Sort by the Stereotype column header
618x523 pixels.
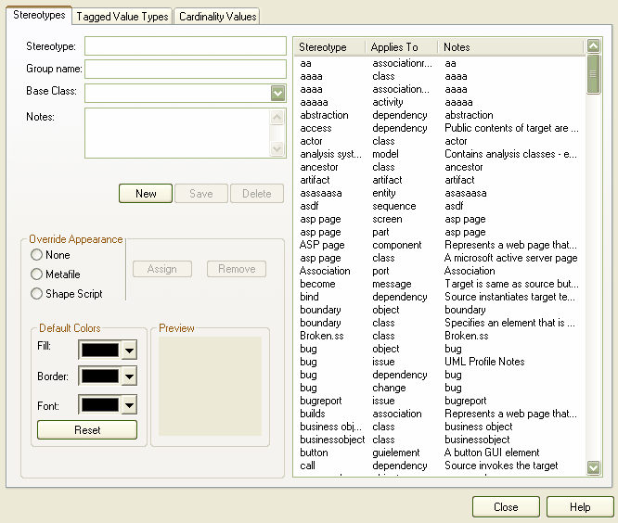coord(329,47)
